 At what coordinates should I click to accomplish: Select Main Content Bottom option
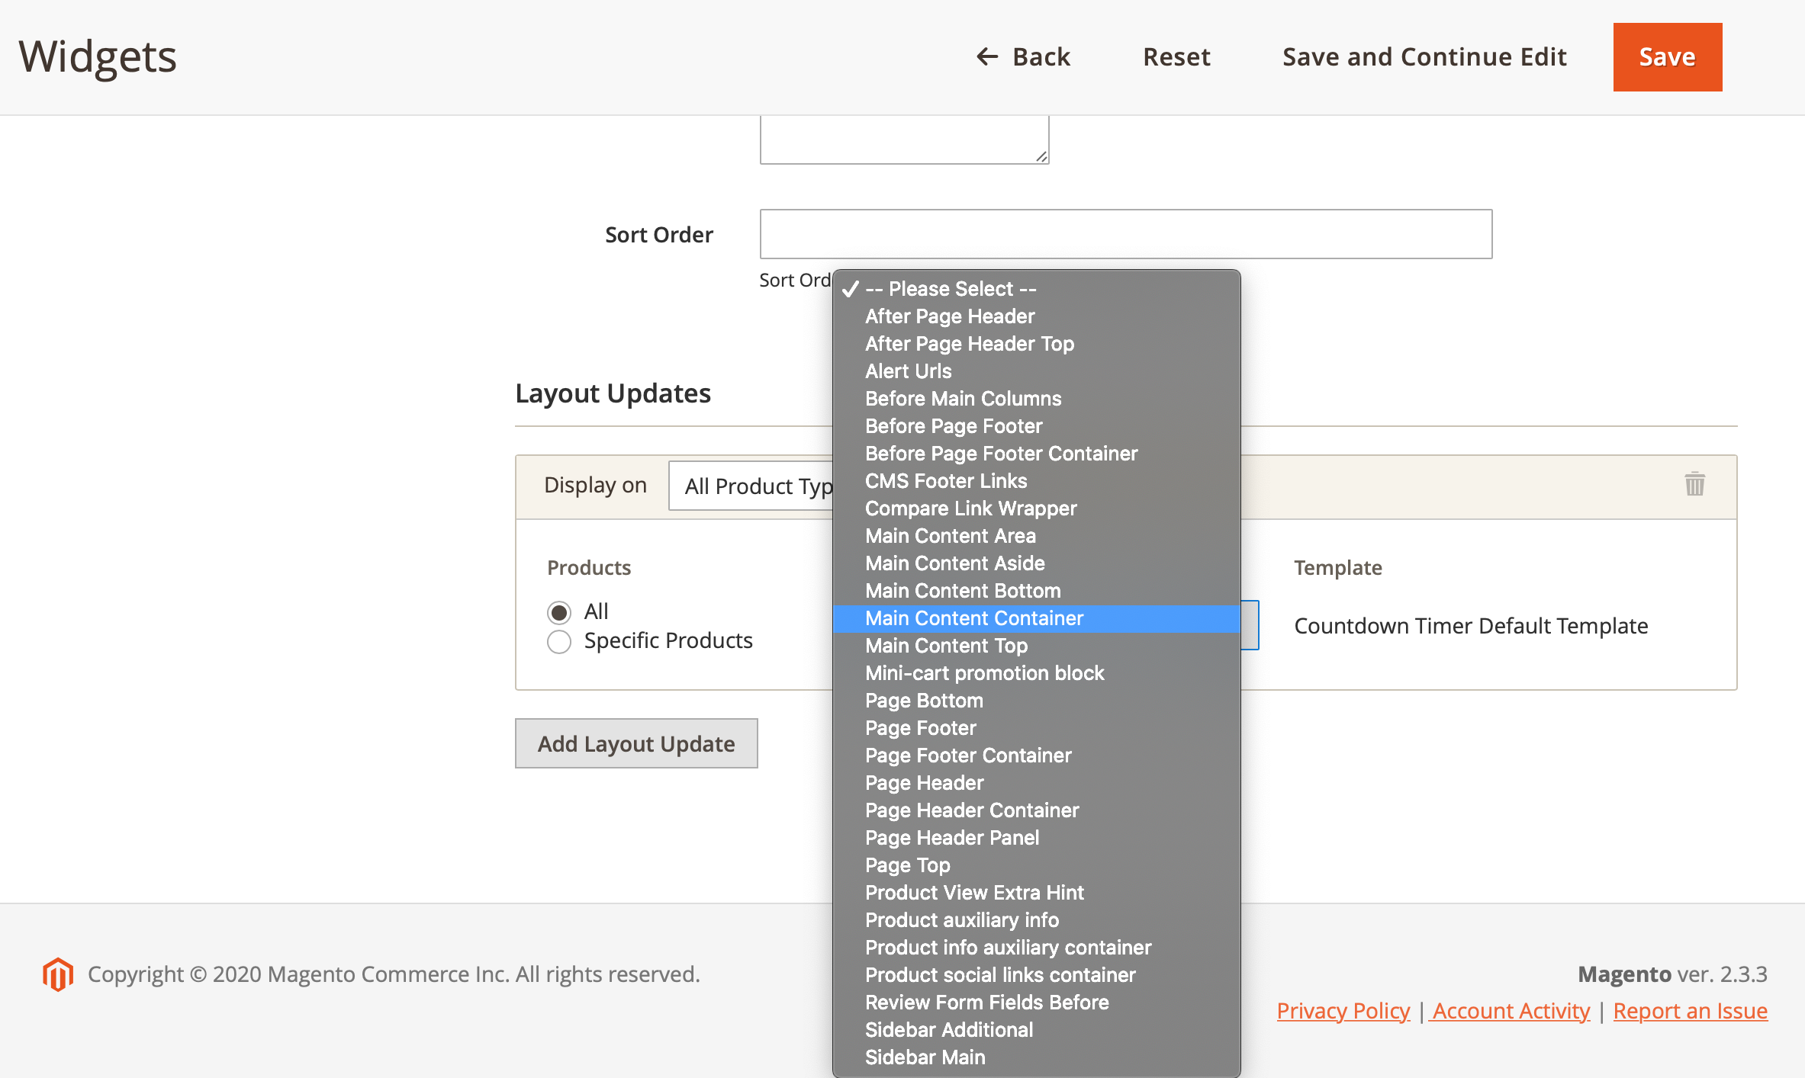tap(1036, 591)
